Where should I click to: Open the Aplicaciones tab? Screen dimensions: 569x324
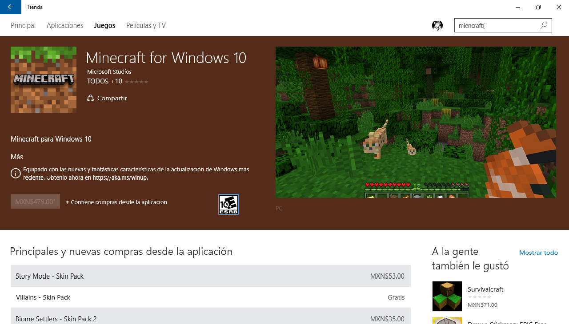pyautogui.click(x=65, y=25)
